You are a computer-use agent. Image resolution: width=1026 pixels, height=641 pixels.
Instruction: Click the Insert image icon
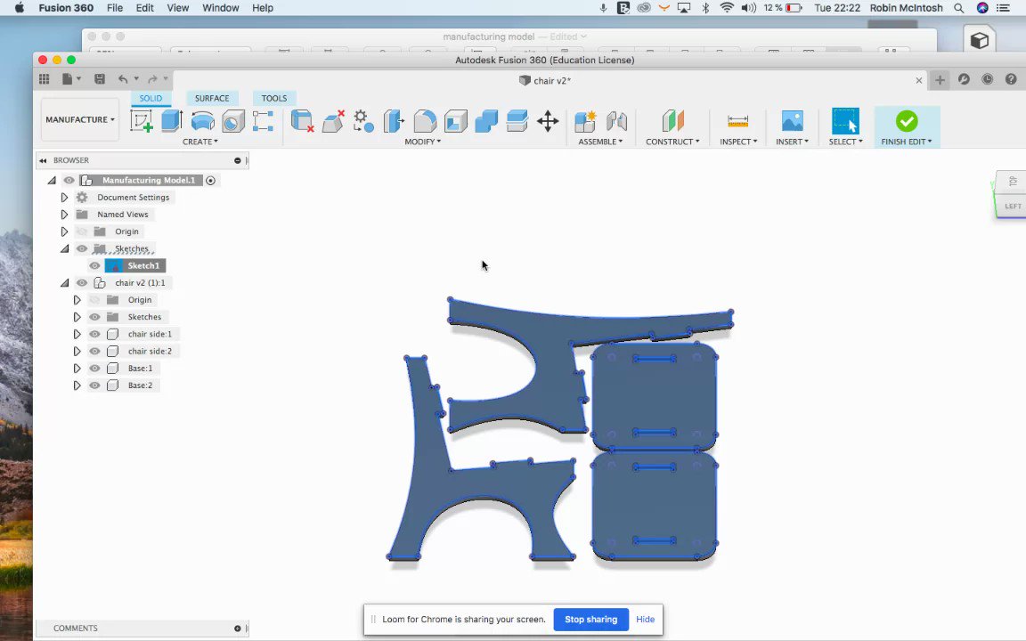[793, 121]
